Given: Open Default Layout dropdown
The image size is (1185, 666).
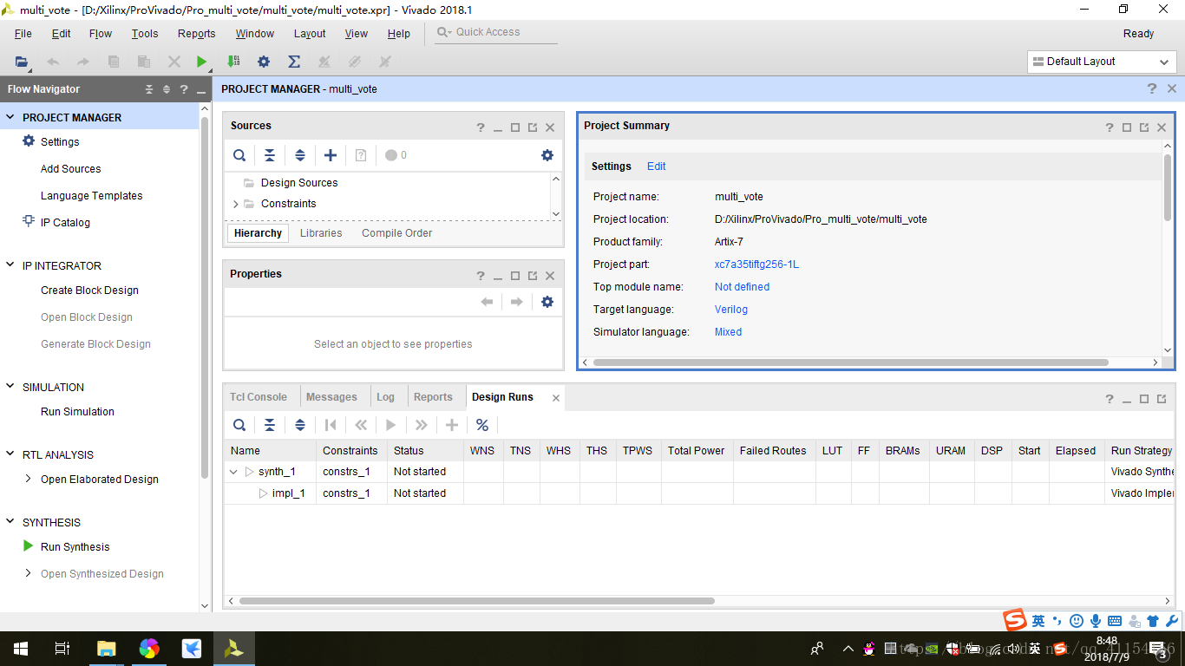Looking at the screenshot, I should 1102,62.
